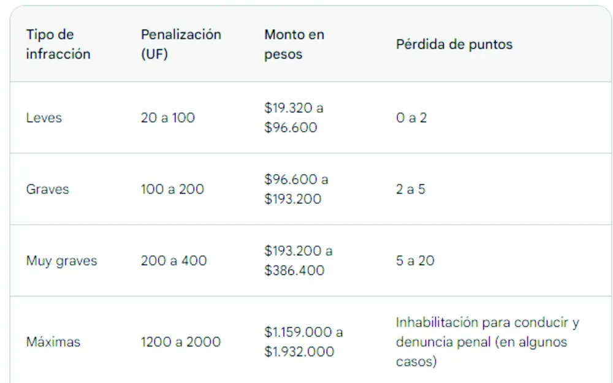This screenshot has height=383, width=613.
Task: Select the "Leves" infraction cell
Action: pyautogui.click(x=44, y=118)
